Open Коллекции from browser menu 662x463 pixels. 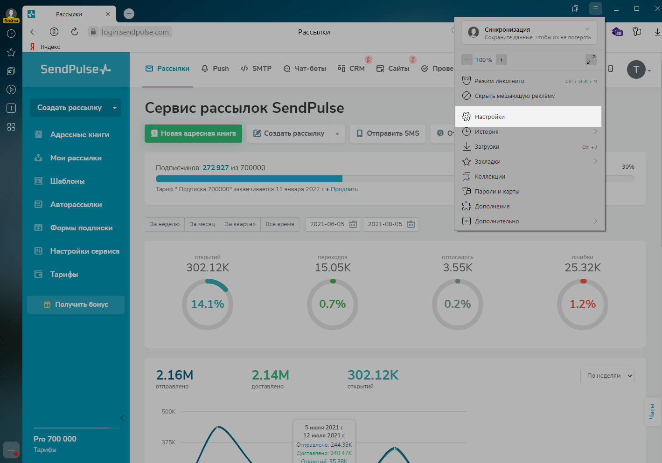pyautogui.click(x=530, y=176)
